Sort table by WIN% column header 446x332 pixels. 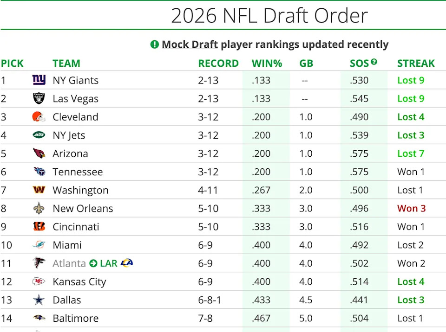coord(267,64)
